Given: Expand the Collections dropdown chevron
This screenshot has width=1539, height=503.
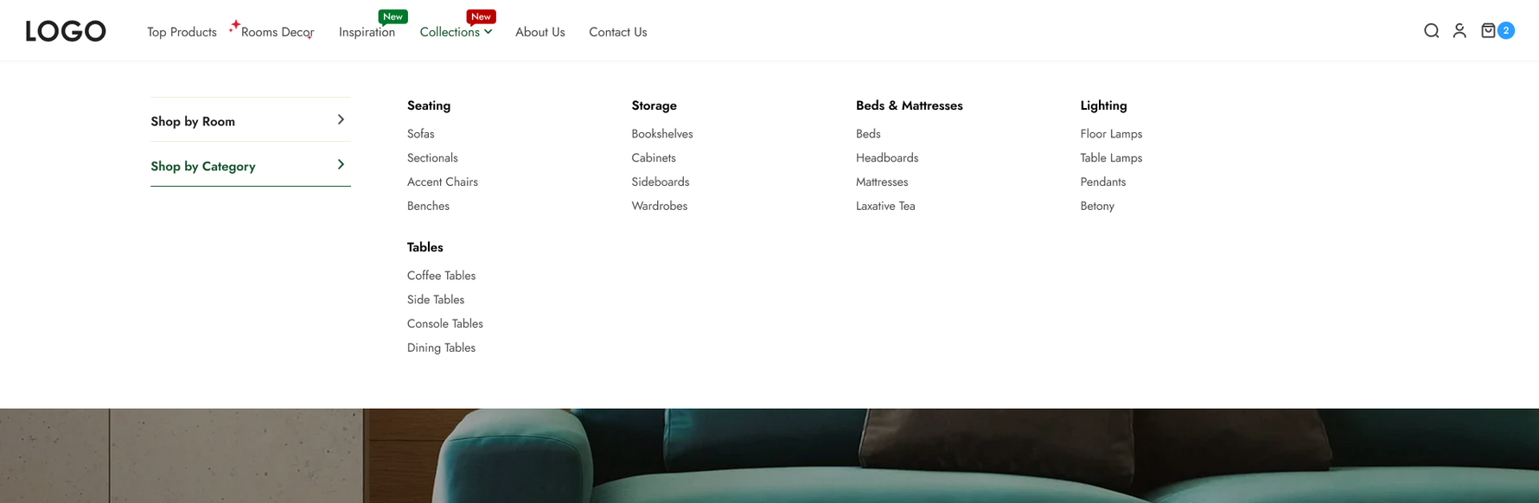Looking at the screenshot, I should point(489,32).
